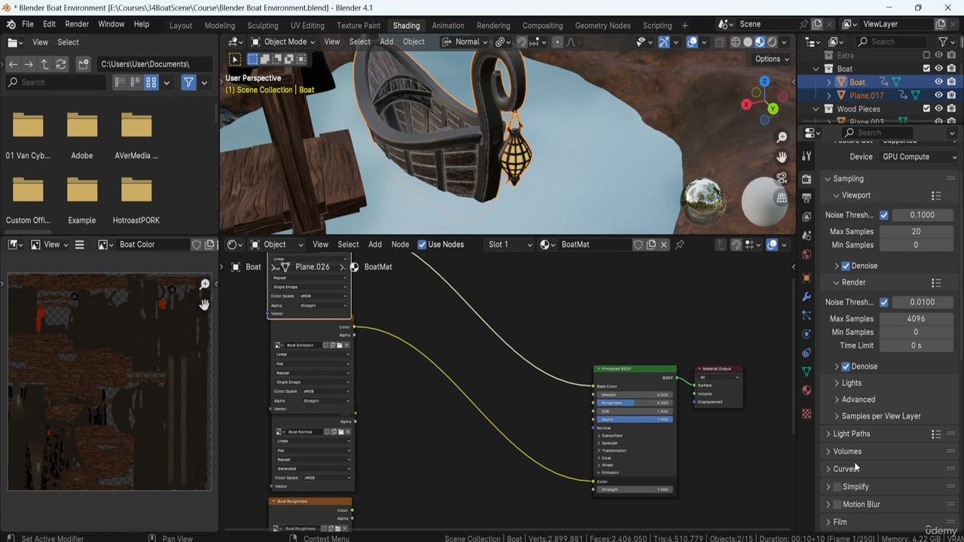Open the Normal transform orientation dropdown
This screenshot has height=542, width=964.
(x=466, y=42)
